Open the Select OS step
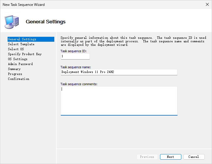The image size is (212, 164). tap(16, 49)
